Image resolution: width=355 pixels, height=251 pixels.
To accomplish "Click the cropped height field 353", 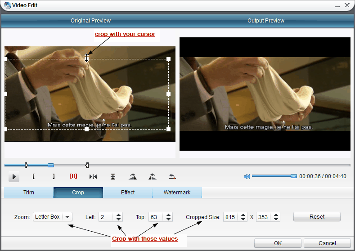I will point(263,217).
